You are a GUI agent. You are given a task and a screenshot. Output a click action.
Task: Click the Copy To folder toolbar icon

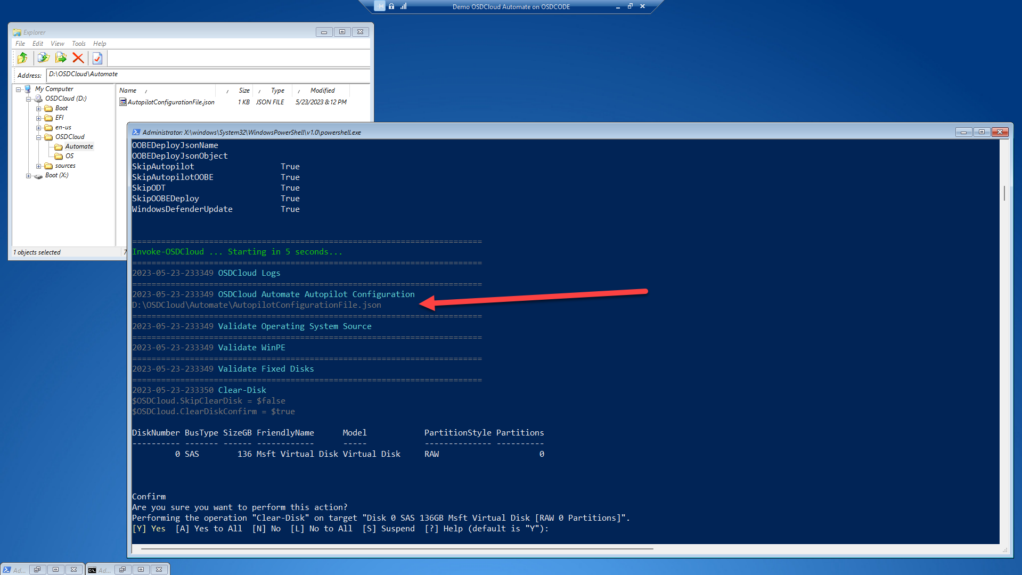[44, 58]
